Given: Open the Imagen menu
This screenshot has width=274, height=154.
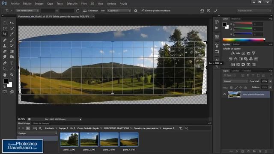Looking at the screenshot, I should (39, 3).
